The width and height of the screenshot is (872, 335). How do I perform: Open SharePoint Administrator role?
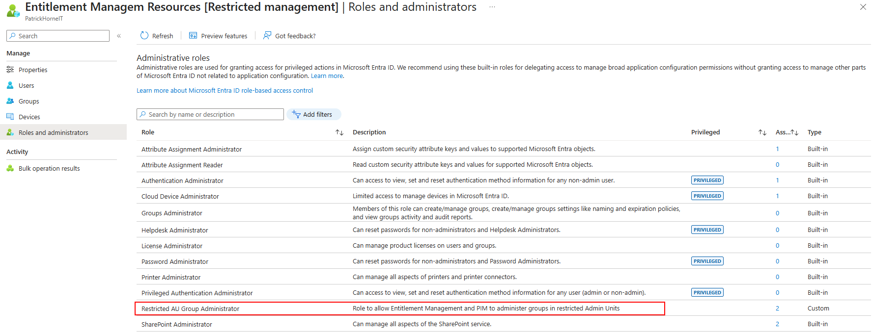(x=177, y=325)
